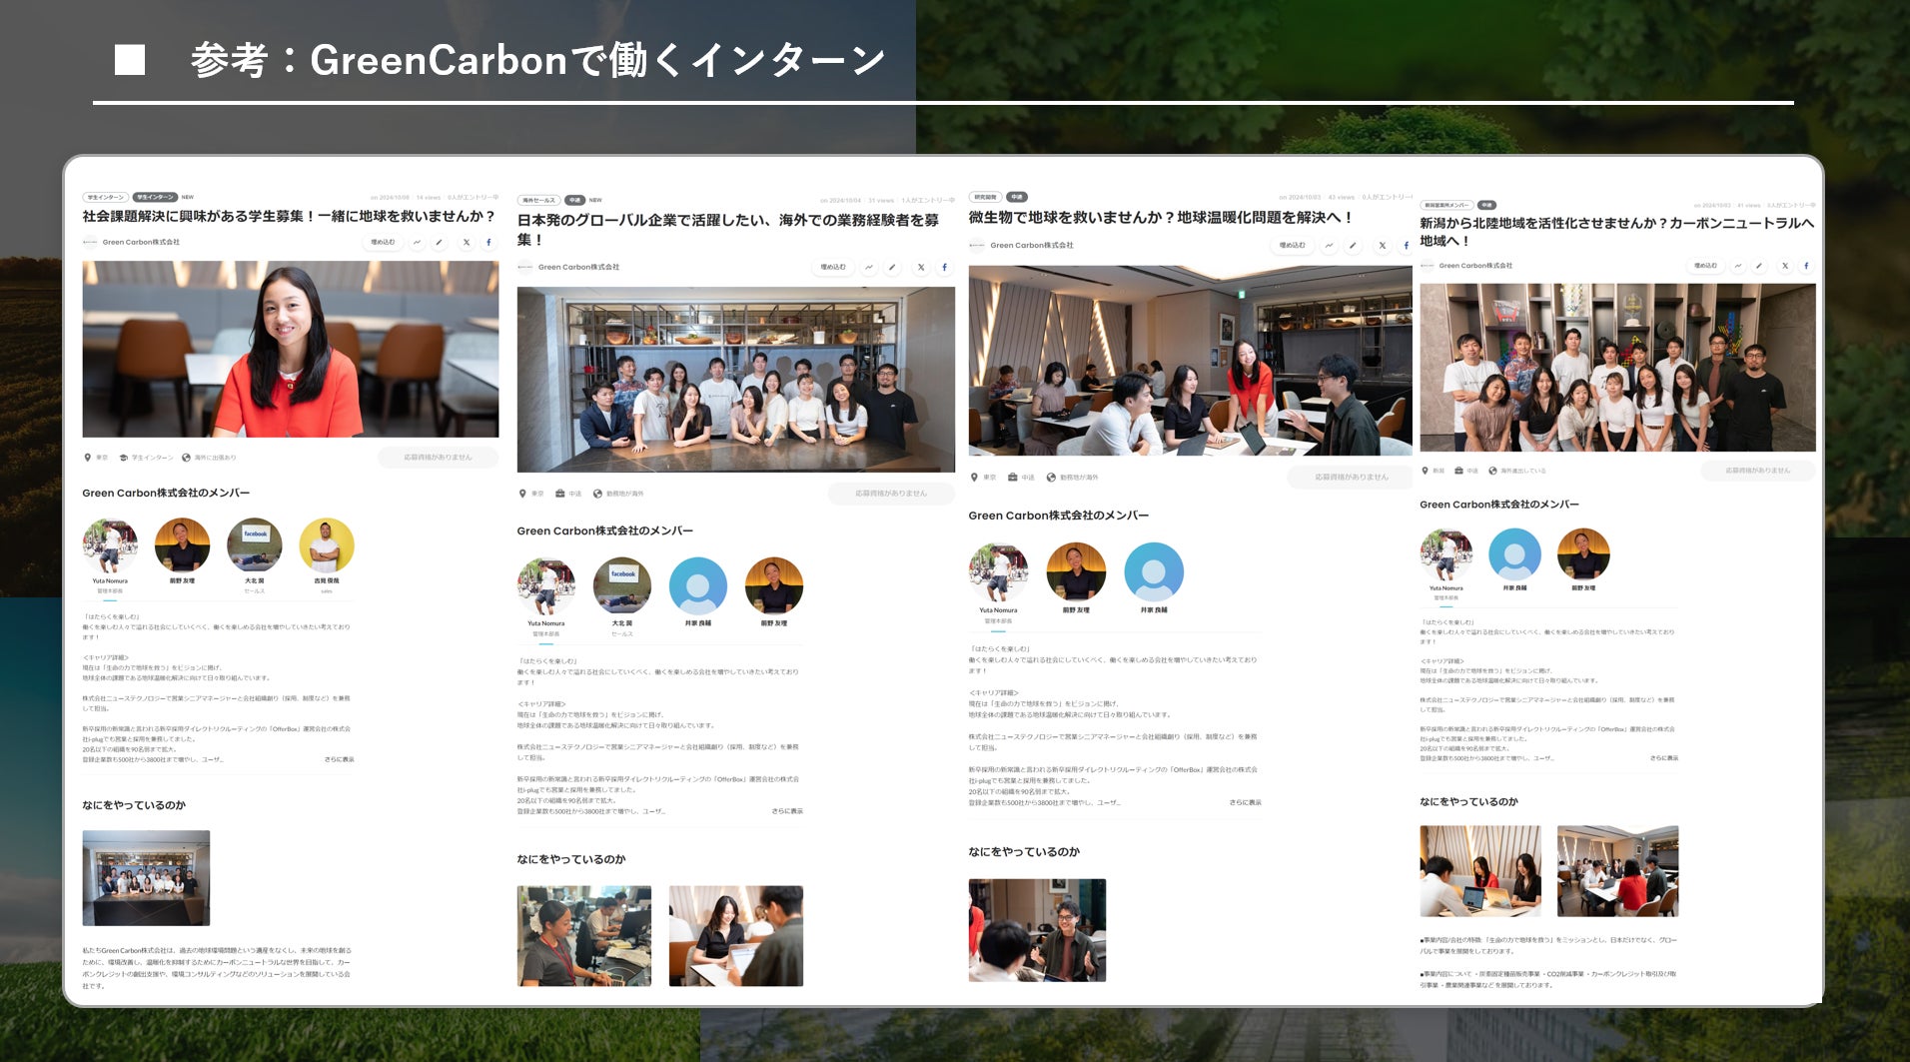
Task: Click the outlined 学生インターン tag above the title
Action: point(105,197)
